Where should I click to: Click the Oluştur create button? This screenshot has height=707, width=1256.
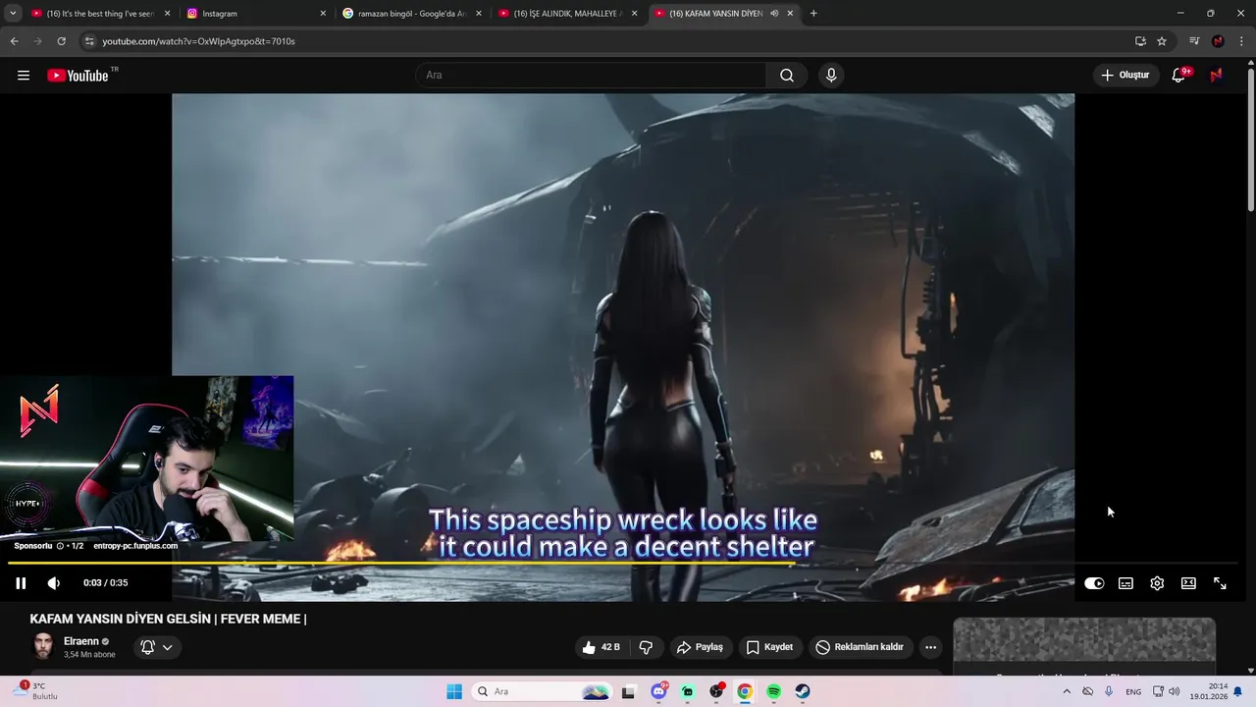[x=1125, y=76]
